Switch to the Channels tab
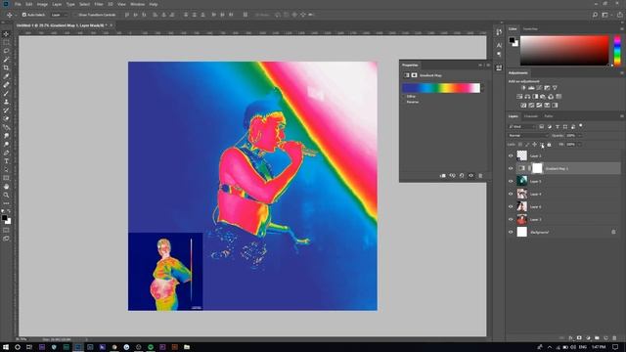Screen dimensions: 626x352 pyautogui.click(x=531, y=116)
